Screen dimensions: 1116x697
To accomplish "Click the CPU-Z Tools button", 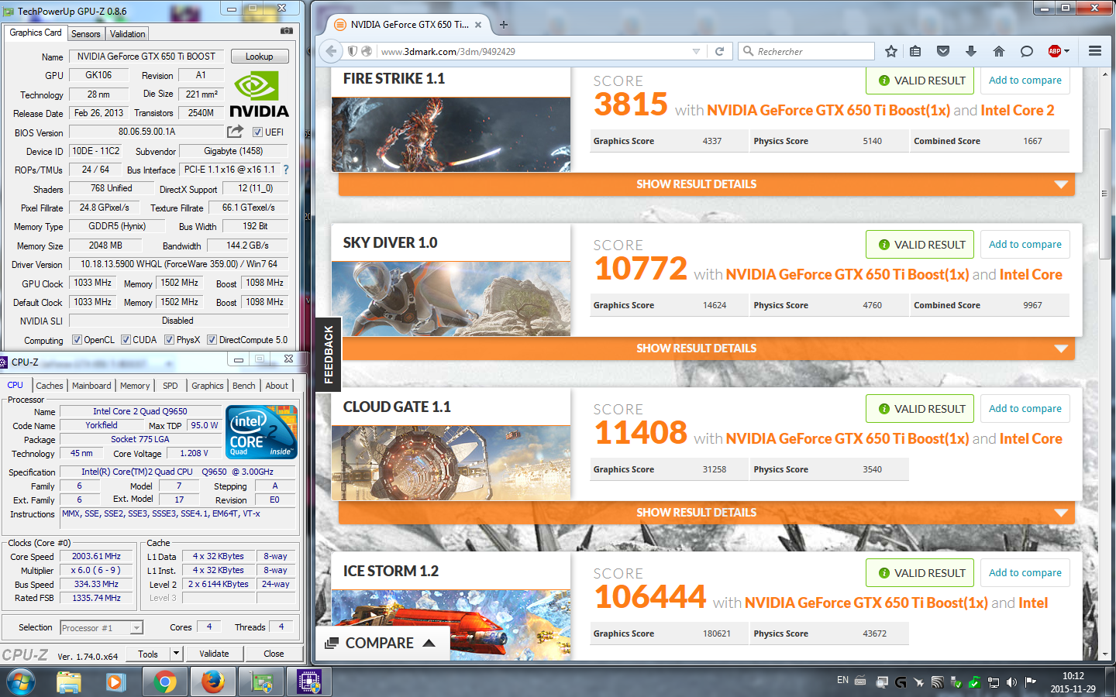I will tap(148, 654).
